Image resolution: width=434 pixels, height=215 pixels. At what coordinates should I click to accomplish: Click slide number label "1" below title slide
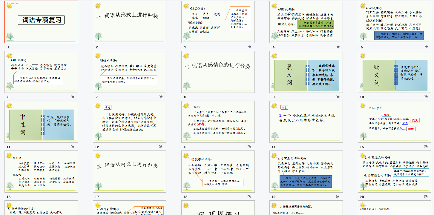[8, 47]
